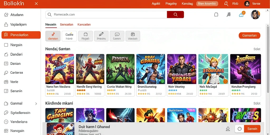Click the round face icon in bottom banner
This screenshot has width=270, height=135.
tap(239, 129)
